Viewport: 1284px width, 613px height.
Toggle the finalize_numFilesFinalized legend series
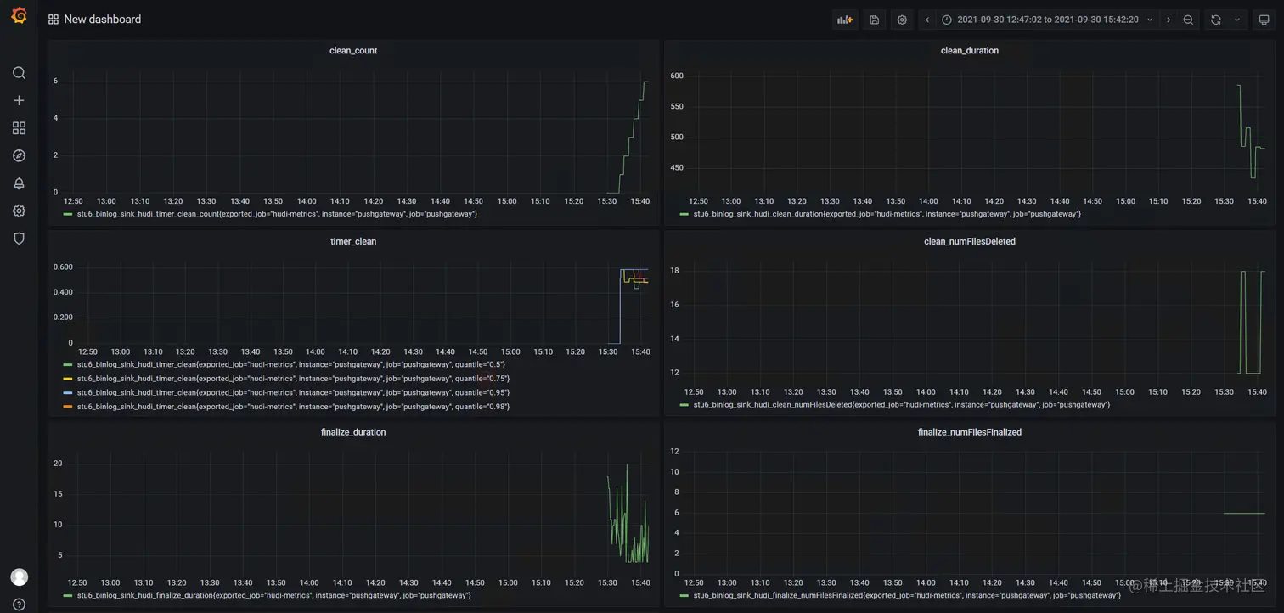tap(907, 596)
